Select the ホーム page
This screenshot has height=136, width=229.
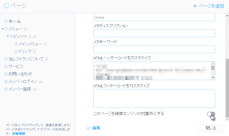coord(15,21)
